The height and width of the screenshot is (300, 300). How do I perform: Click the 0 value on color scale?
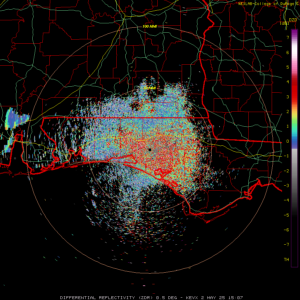click(288, 141)
